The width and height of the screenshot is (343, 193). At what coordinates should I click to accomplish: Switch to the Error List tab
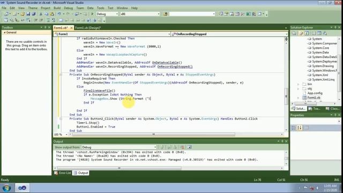(x=63, y=173)
